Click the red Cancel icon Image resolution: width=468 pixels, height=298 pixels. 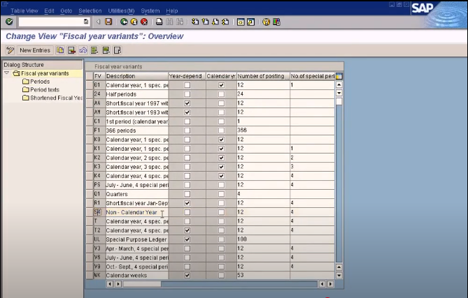[x=144, y=22]
